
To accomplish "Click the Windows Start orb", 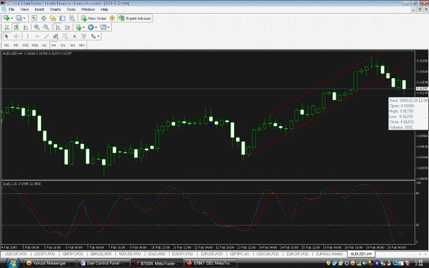I will coord(12,263).
